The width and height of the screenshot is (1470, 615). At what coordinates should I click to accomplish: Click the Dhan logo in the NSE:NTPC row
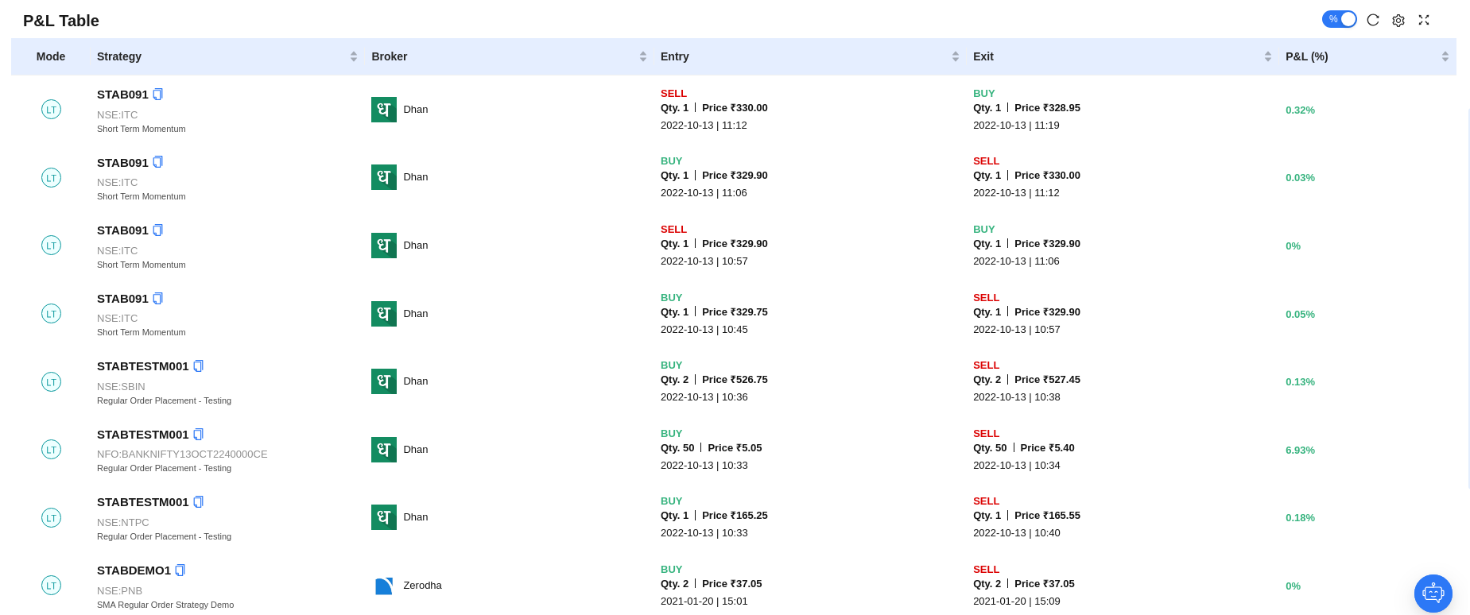coord(384,517)
